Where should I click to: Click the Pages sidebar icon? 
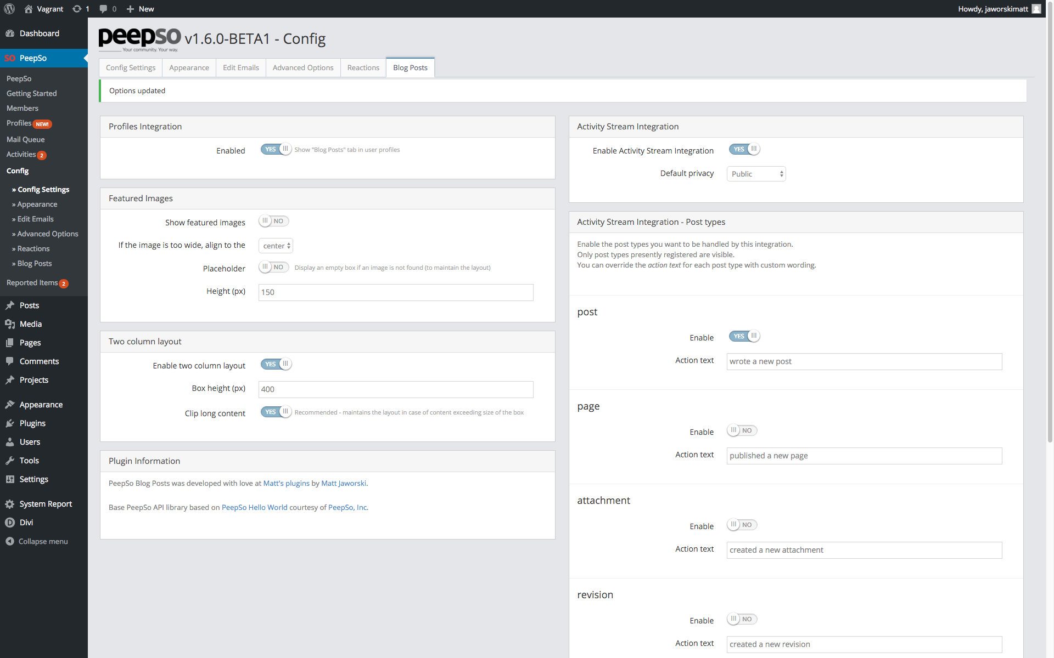(x=10, y=343)
